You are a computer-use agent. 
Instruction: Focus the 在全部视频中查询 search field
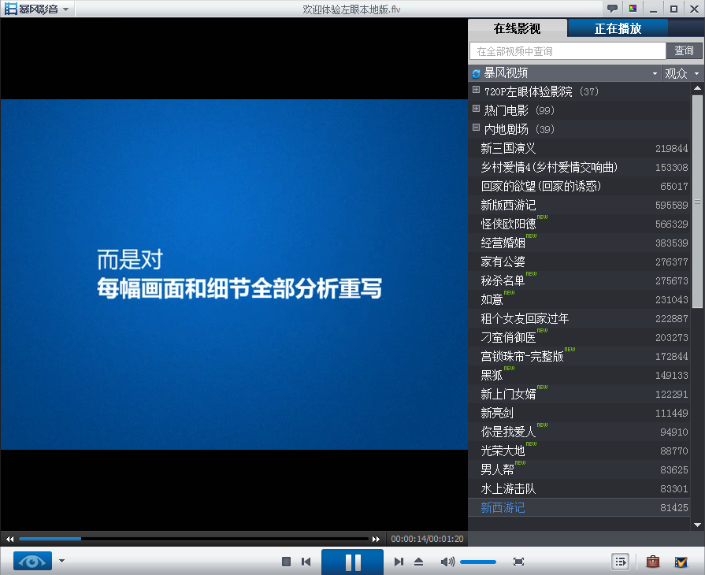[567, 50]
